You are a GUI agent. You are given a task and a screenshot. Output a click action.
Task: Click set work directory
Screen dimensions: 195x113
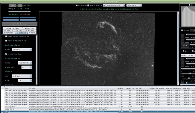point(19,24)
